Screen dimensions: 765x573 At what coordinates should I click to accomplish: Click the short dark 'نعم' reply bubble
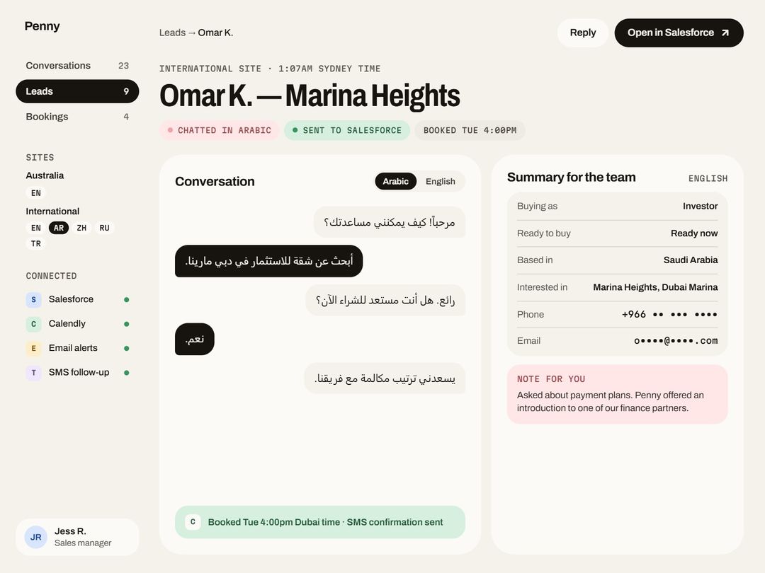(x=195, y=339)
